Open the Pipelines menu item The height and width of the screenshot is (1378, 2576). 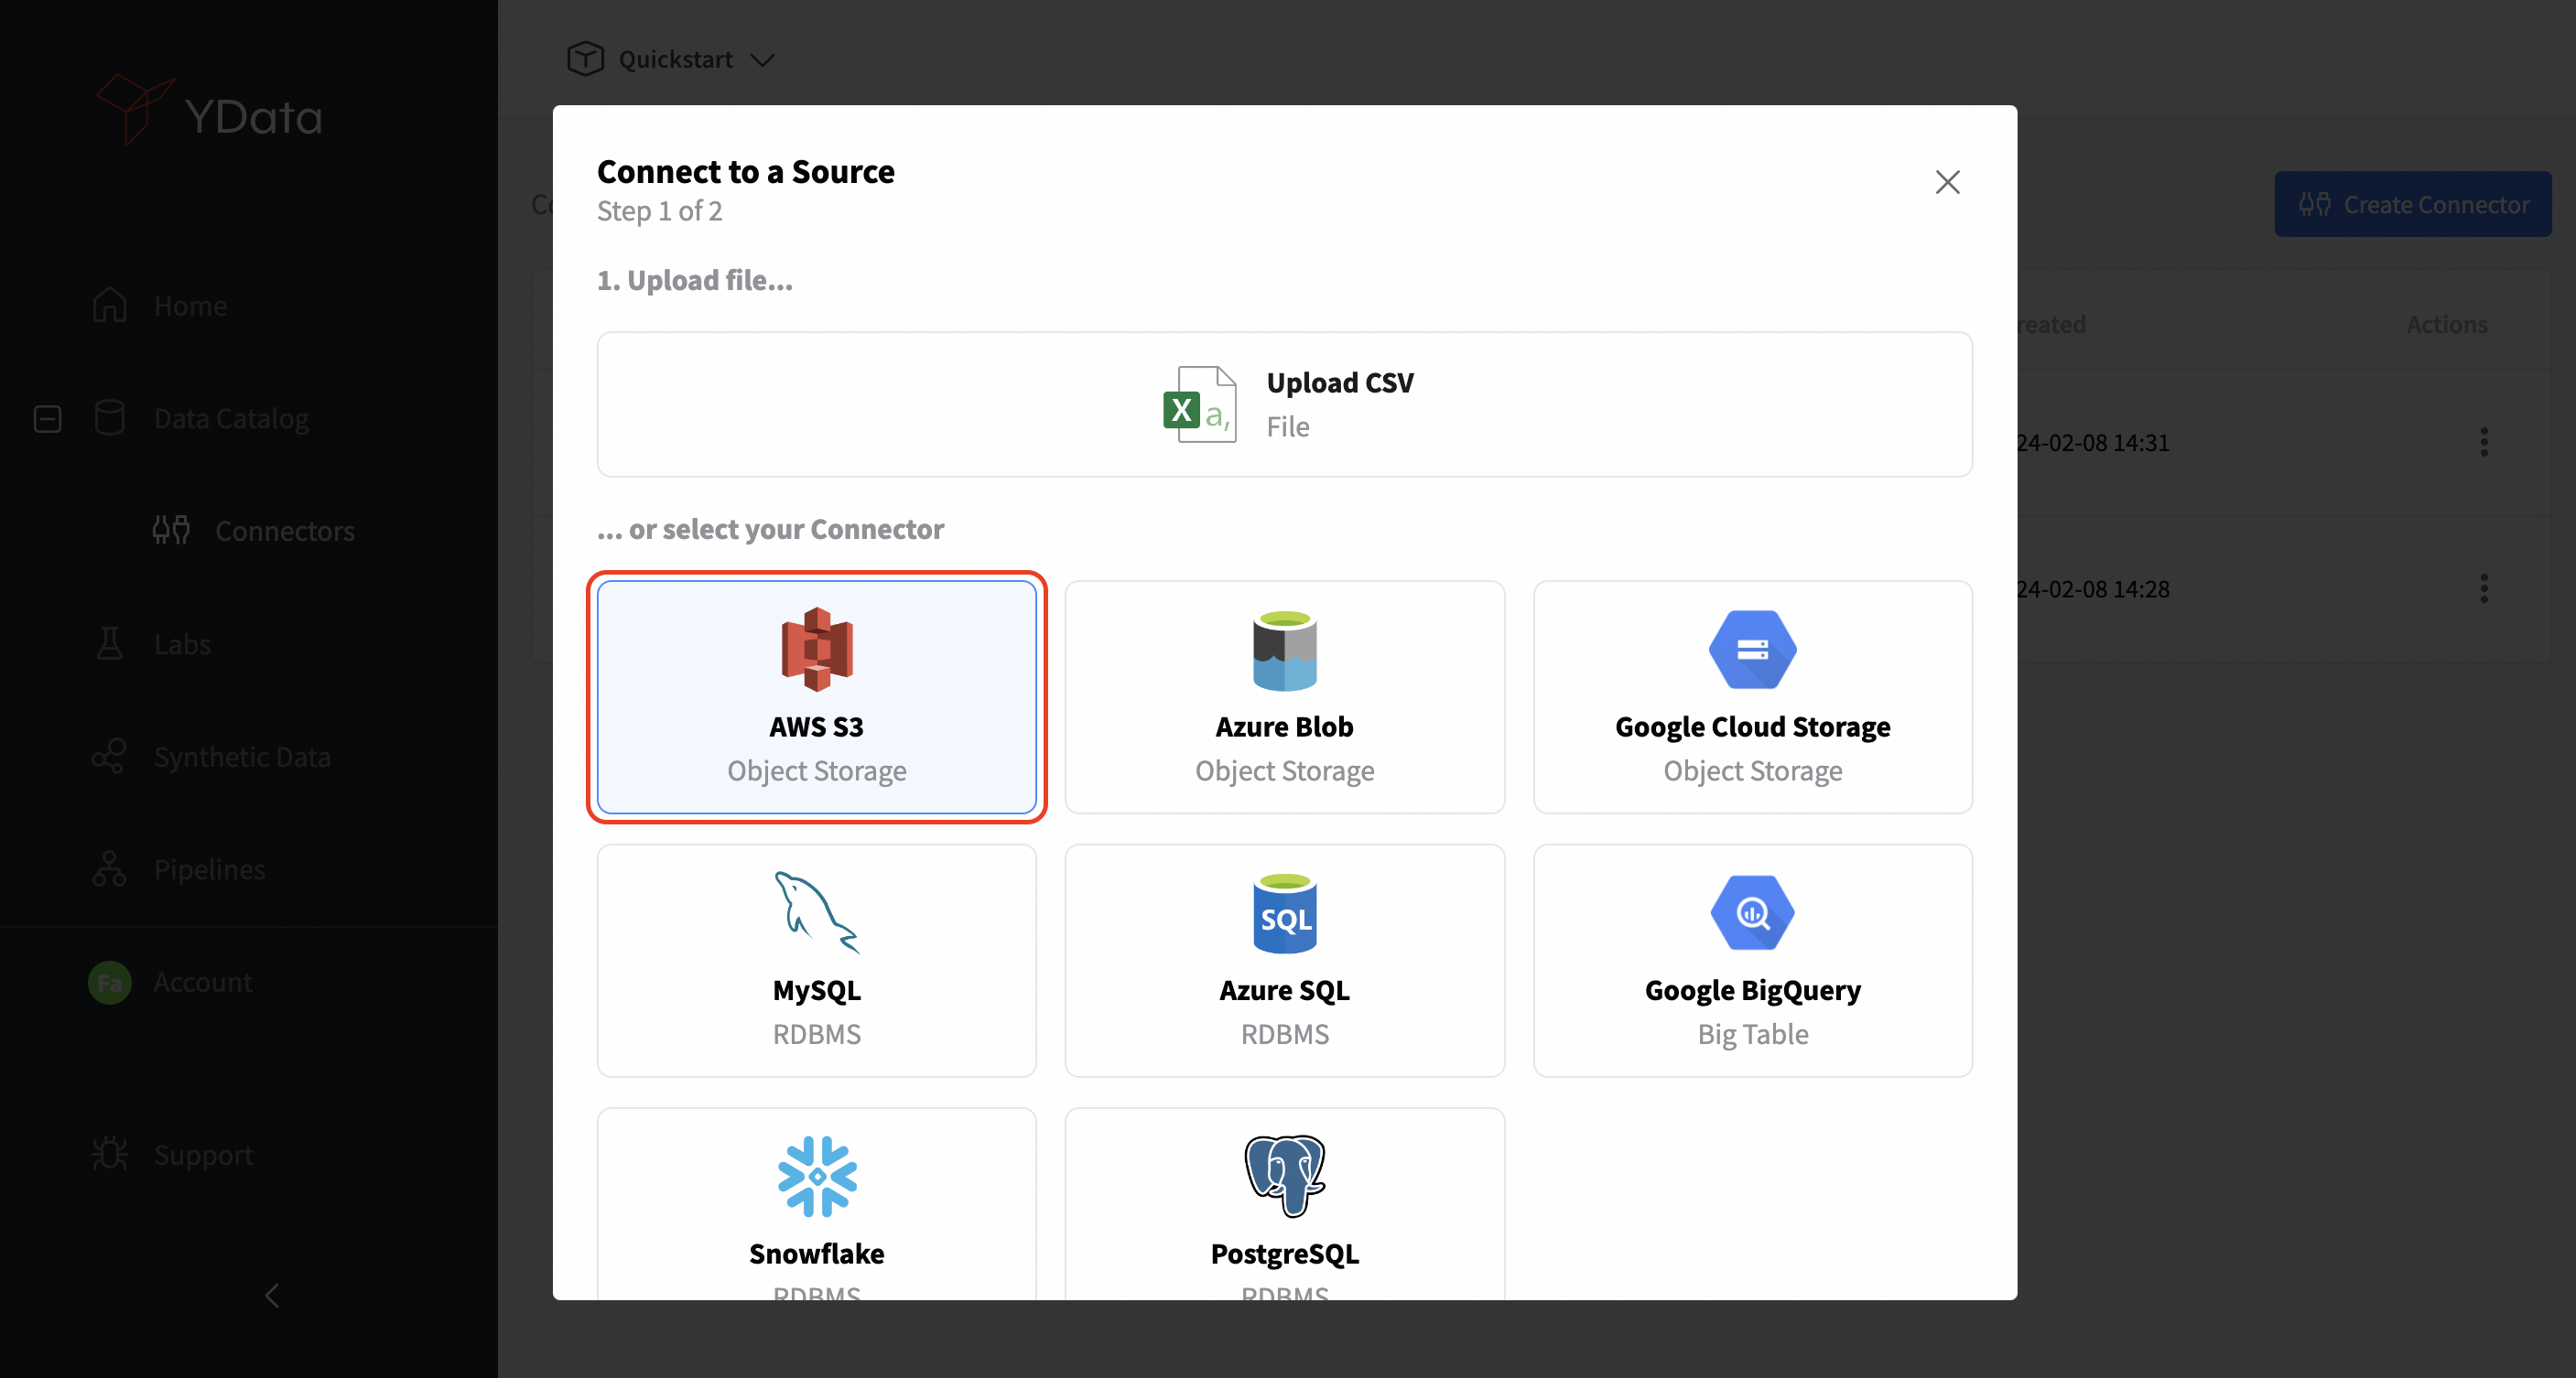tap(209, 868)
